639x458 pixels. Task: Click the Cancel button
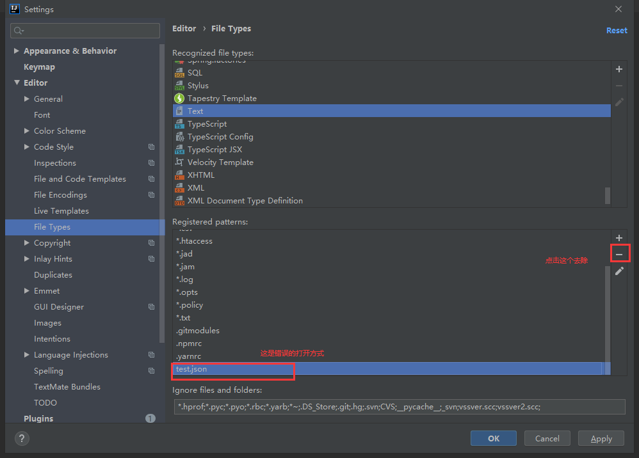click(x=547, y=438)
